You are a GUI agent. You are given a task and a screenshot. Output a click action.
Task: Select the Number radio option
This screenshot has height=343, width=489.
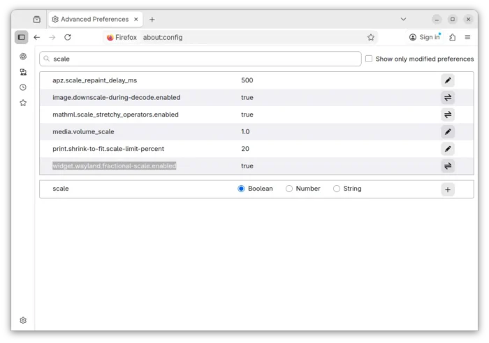coord(289,189)
